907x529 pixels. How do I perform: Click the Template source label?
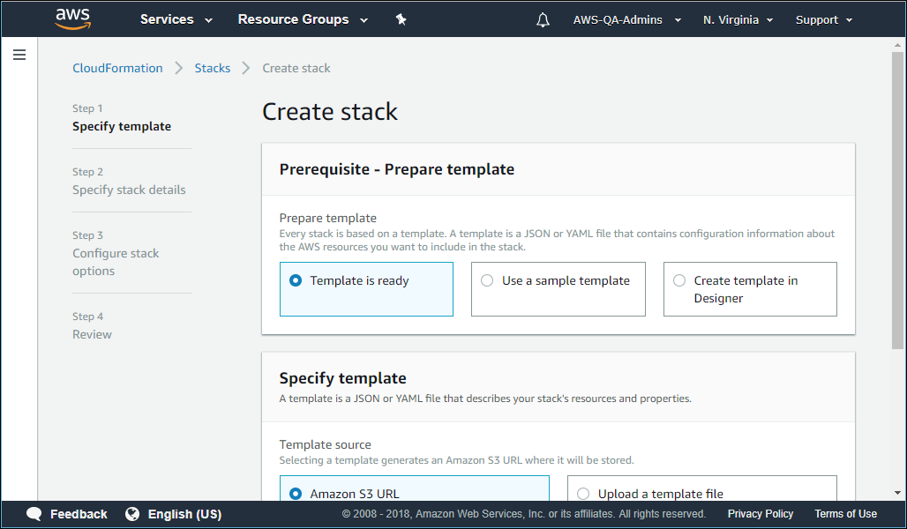[x=325, y=444]
